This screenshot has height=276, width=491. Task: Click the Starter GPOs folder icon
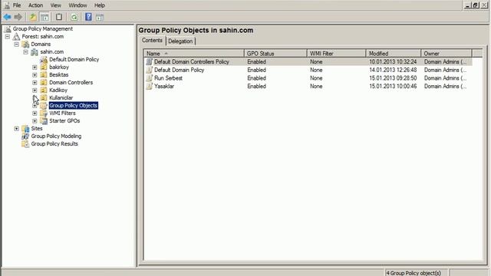44,121
